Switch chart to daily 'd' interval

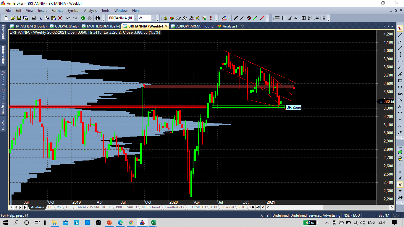pos(400,178)
